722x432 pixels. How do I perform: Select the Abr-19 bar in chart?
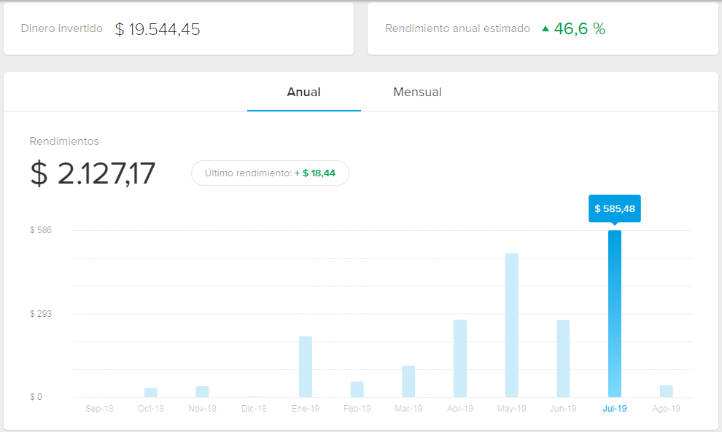click(x=460, y=358)
